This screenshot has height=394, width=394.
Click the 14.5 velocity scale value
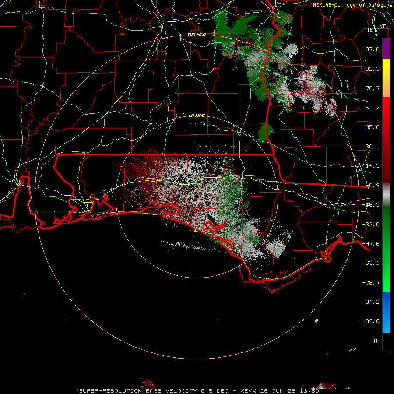coord(373,166)
